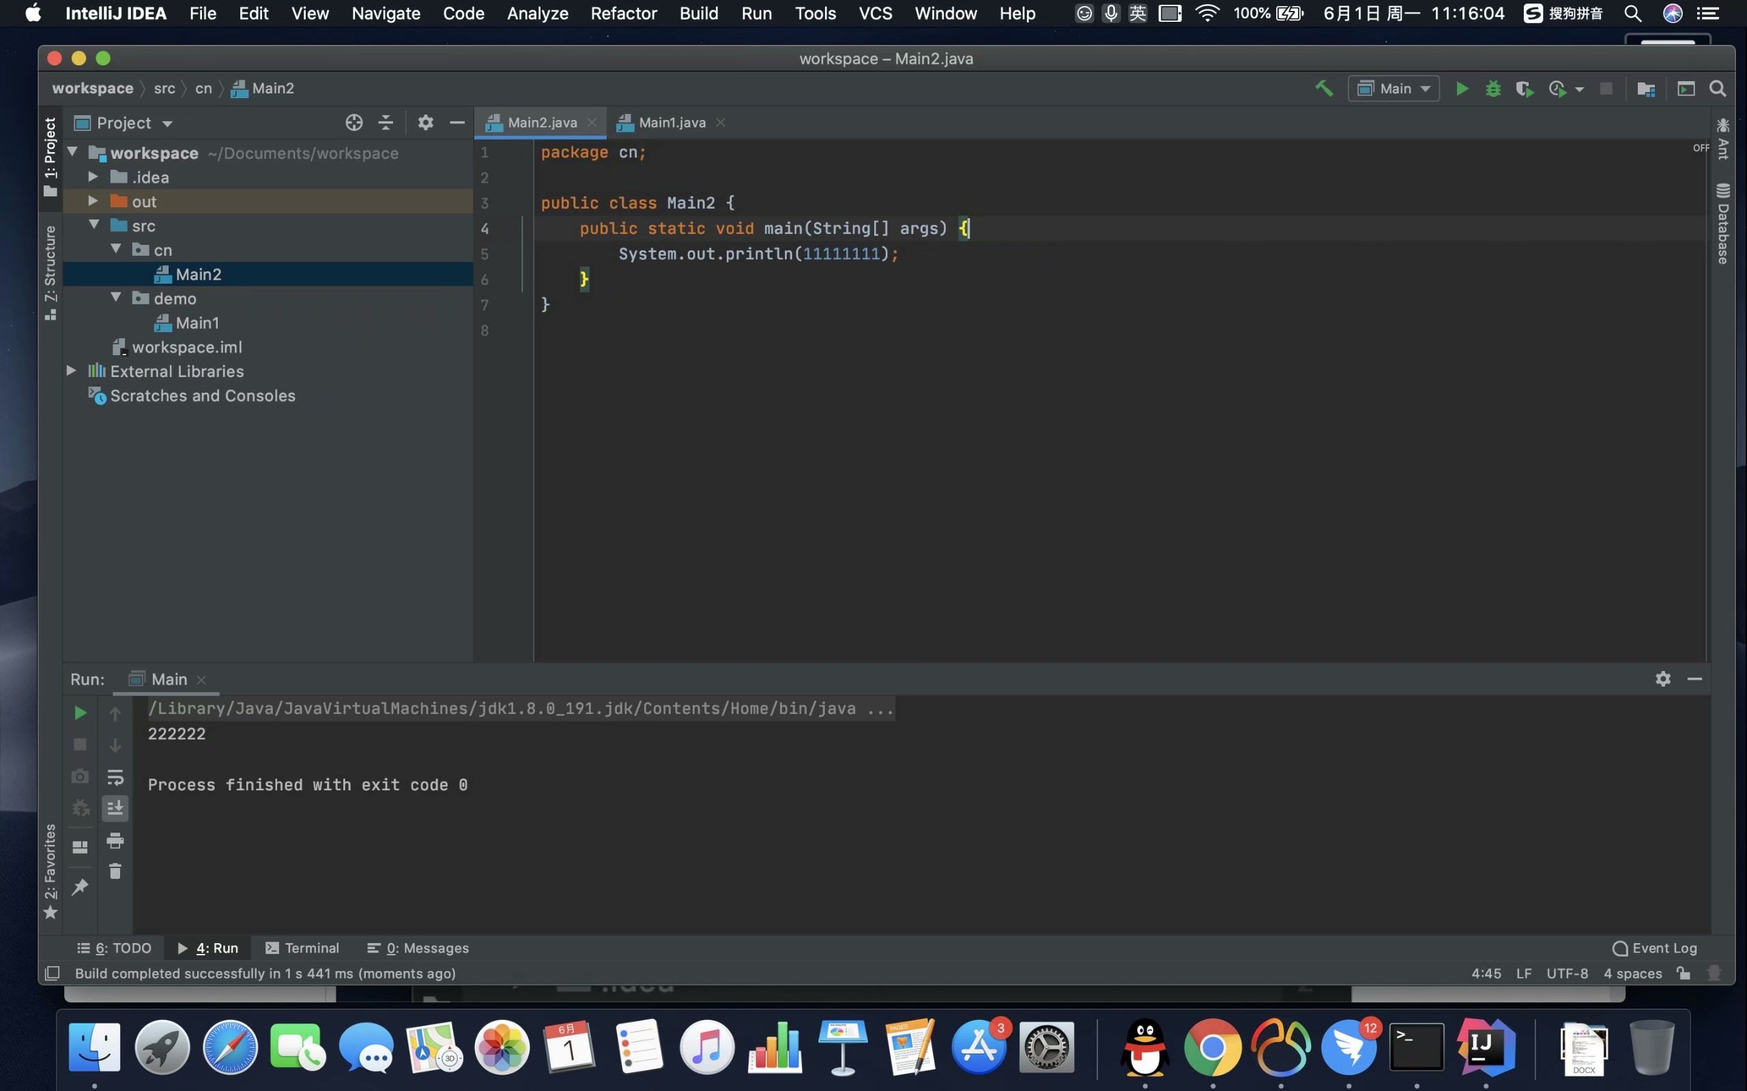Toggle read-only lock icon in status bar
The width and height of the screenshot is (1747, 1091).
1684,972
